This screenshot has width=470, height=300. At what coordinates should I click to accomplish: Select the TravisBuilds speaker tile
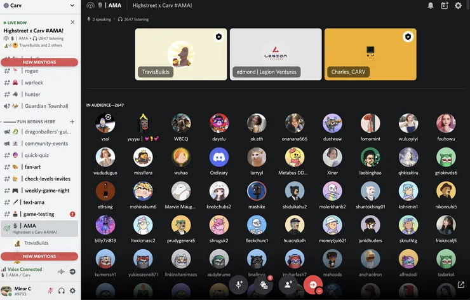[x=181, y=54]
